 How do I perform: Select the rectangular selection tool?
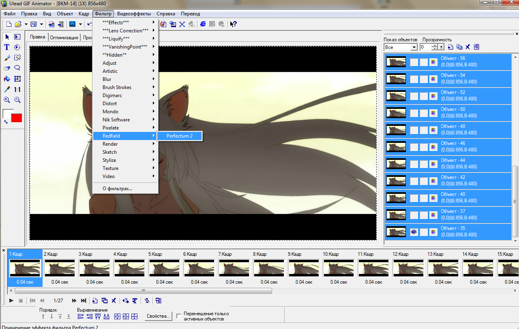coord(17,37)
